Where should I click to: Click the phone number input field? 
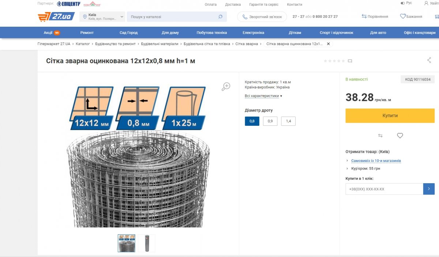point(384,189)
